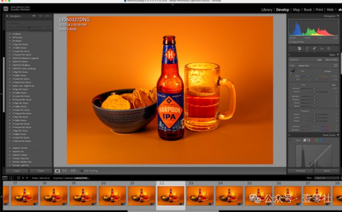Image resolution: width=342 pixels, height=212 pixels.
Task: Open Grid view from filmstrip bar
Action: (19, 178)
